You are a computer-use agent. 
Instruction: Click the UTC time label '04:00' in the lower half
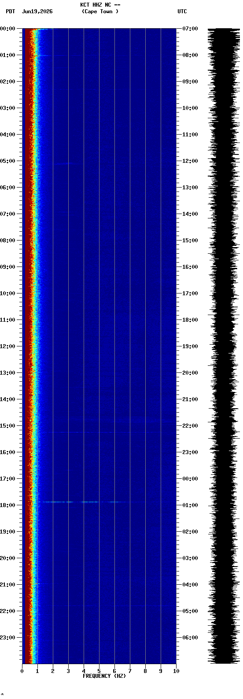[190, 585]
